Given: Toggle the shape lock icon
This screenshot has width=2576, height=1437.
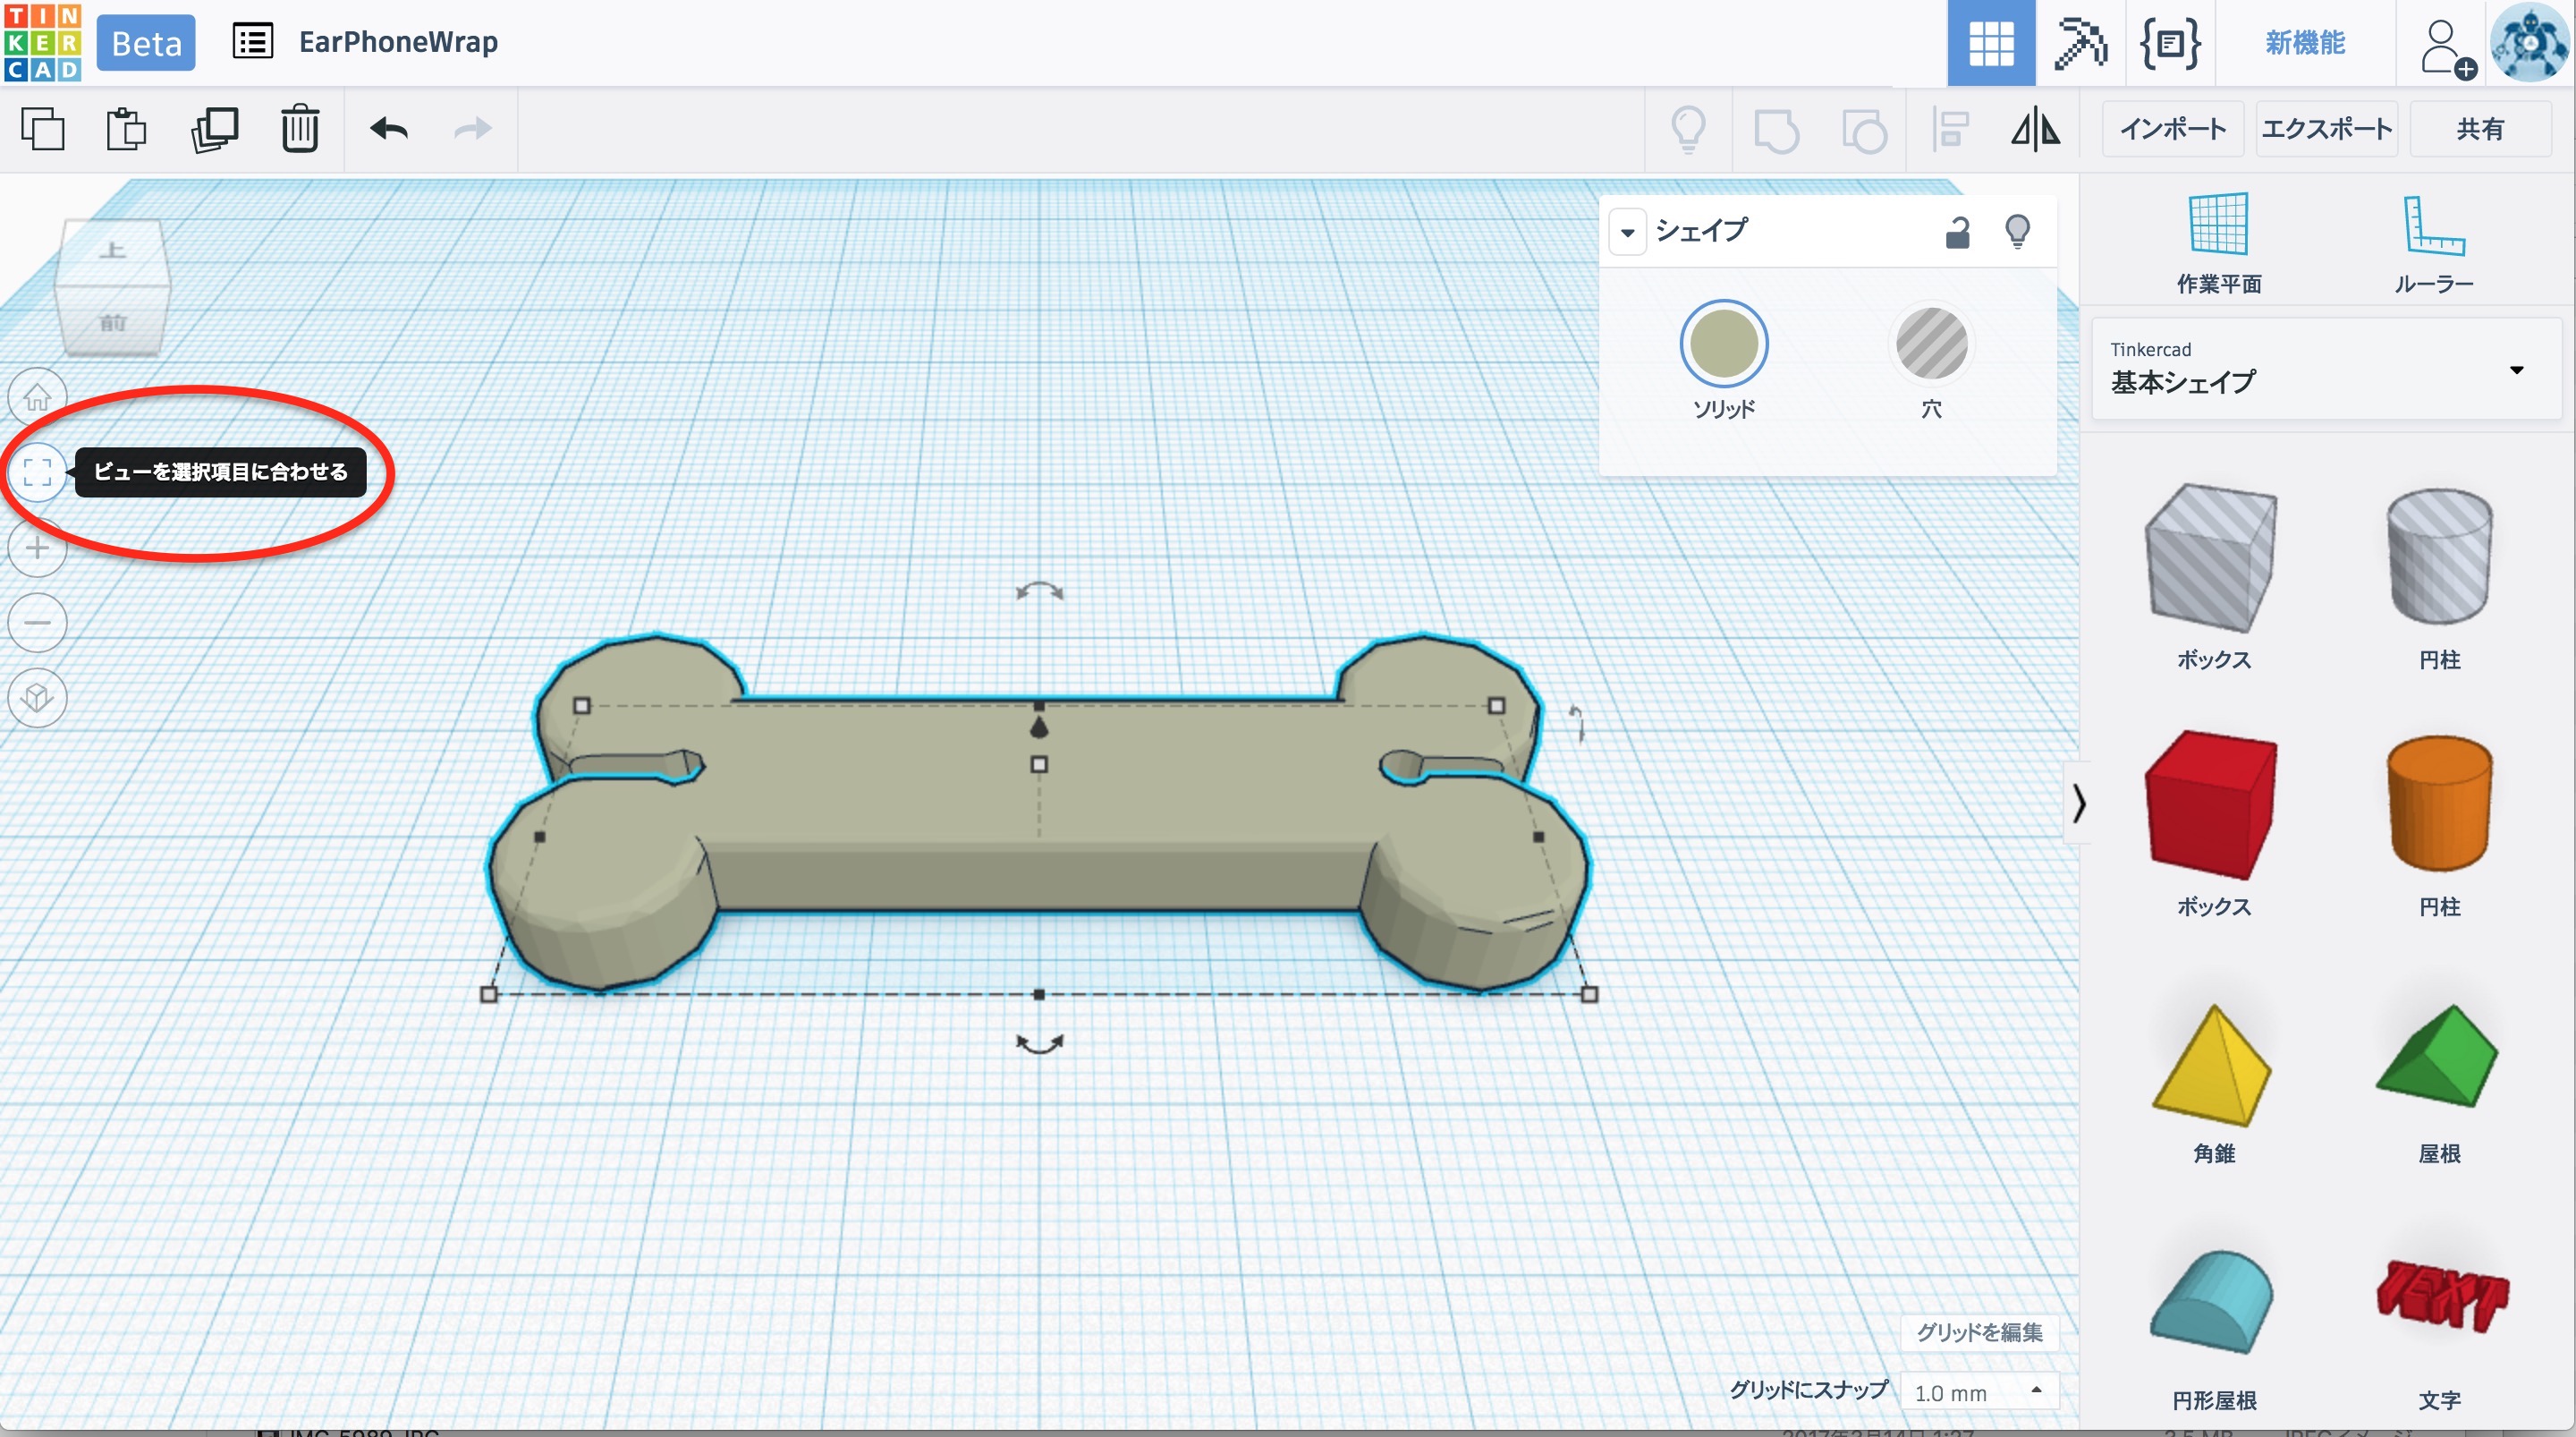Looking at the screenshot, I should (1957, 232).
